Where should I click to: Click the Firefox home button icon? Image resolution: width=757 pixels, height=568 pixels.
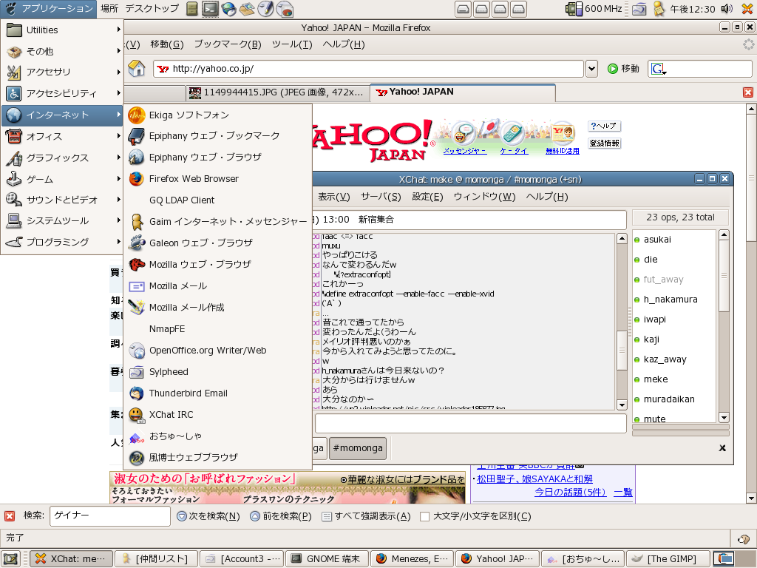coord(137,69)
